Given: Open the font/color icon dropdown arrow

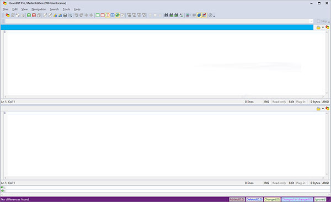Looking at the screenshot, I should [190, 15].
